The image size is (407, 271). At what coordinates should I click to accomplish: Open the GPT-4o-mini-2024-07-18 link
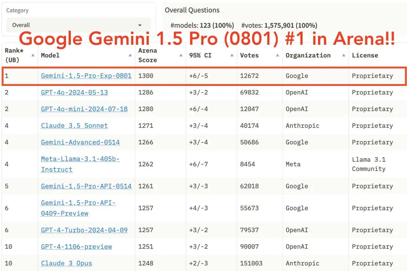coord(84,109)
